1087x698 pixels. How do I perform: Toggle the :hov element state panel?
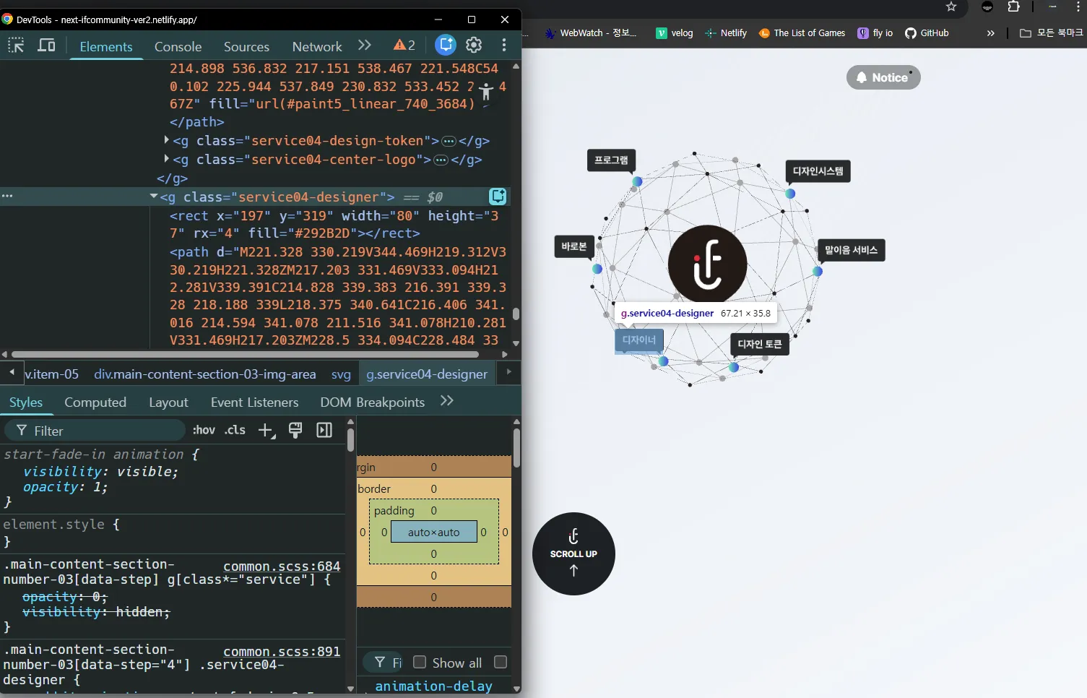click(x=204, y=430)
